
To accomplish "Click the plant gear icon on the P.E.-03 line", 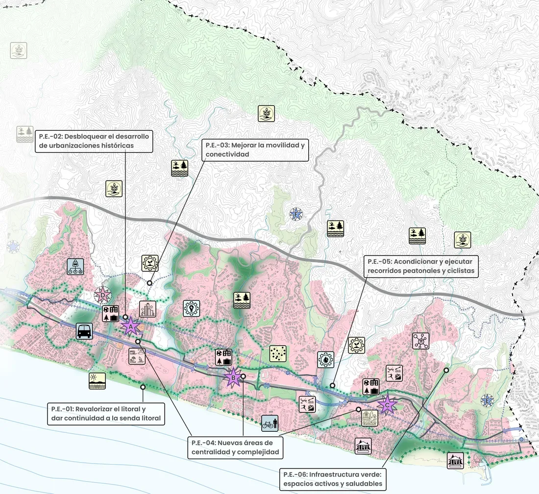I will point(150,263).
